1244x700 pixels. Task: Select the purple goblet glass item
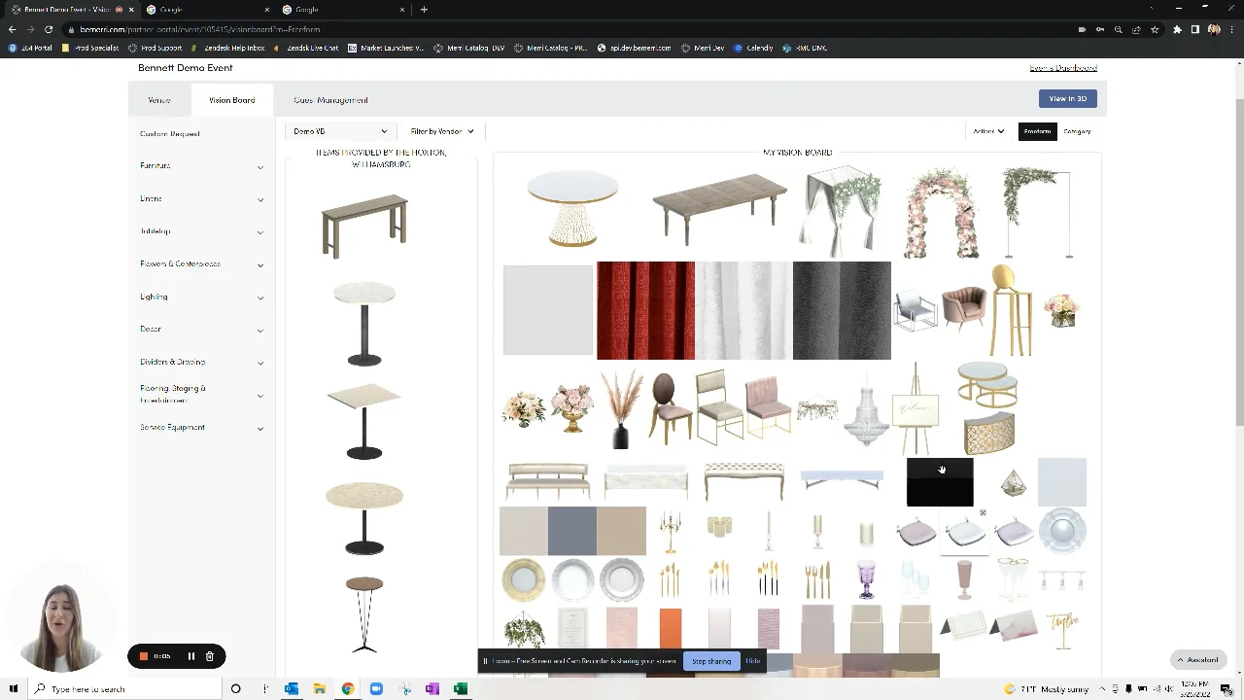(x=866, y=579)
